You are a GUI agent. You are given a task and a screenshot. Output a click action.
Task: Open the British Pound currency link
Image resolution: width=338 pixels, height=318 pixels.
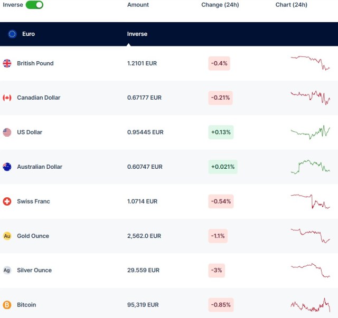point(35,63)
